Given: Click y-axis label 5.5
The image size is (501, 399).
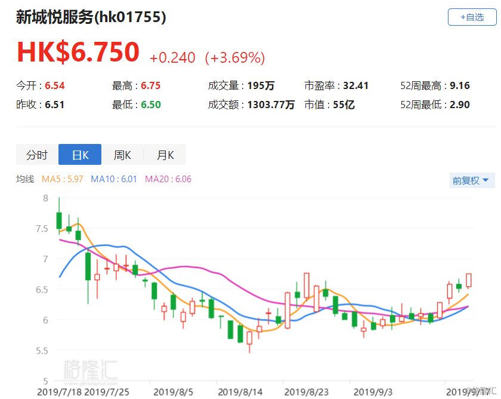Looking at the screenshot, I should coord(42,351).
